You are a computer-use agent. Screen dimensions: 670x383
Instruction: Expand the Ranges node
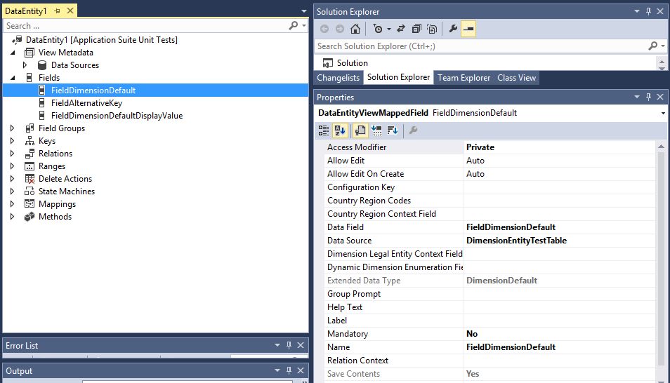pos(13,166)
